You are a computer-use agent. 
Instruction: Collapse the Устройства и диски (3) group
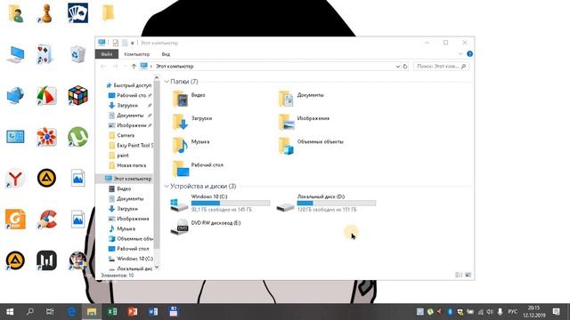[167, 186]
